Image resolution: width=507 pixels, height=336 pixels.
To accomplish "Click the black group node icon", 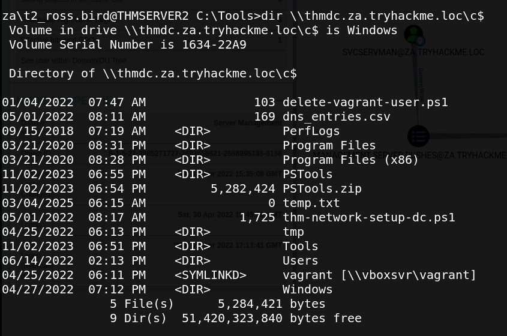I will [x=418, y=136].
